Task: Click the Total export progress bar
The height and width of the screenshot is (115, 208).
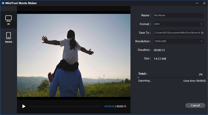Action: click(x=172, y=77)
